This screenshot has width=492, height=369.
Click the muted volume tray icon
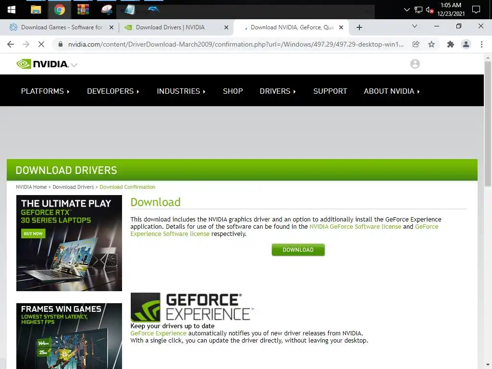(x=430, y=10)
